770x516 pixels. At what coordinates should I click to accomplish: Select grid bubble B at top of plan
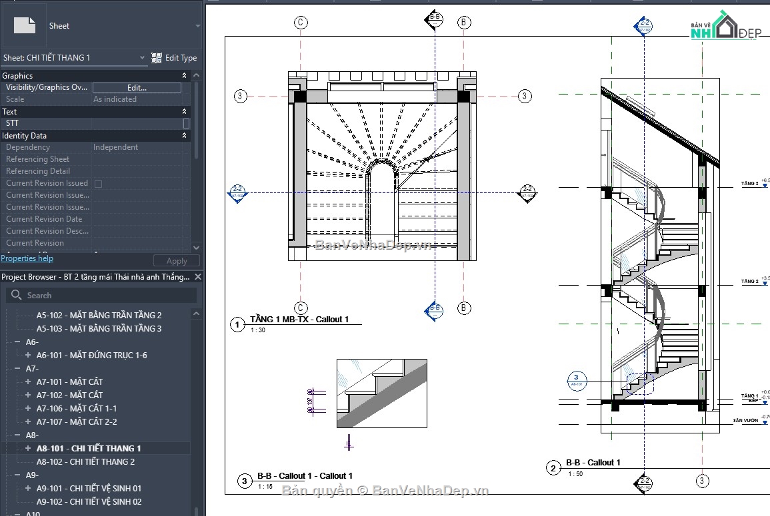click(x=463, y=22)
